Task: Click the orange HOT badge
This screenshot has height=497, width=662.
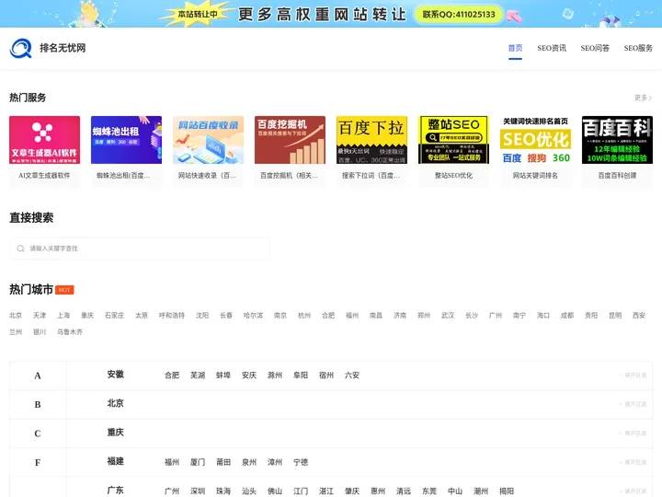Action: 64,290
